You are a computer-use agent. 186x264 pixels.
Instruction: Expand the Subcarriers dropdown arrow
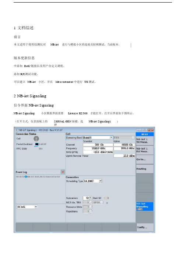point(91,198)
